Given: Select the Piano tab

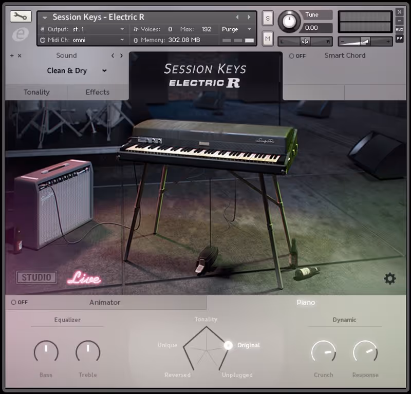Looking at the screenshot, I should click(306, 303).
